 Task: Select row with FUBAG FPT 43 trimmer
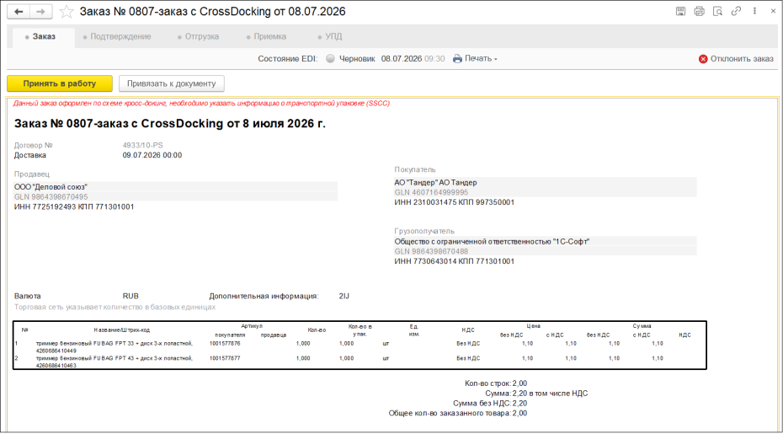click(x=359, y=362)
